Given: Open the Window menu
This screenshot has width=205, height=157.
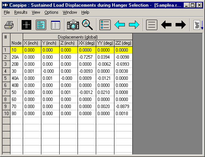Looking at the screenshot, I should coord(70,12).
